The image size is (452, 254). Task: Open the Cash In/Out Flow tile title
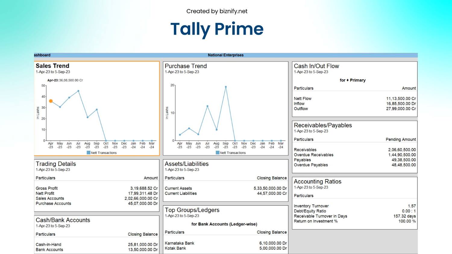tap(316, 66)
